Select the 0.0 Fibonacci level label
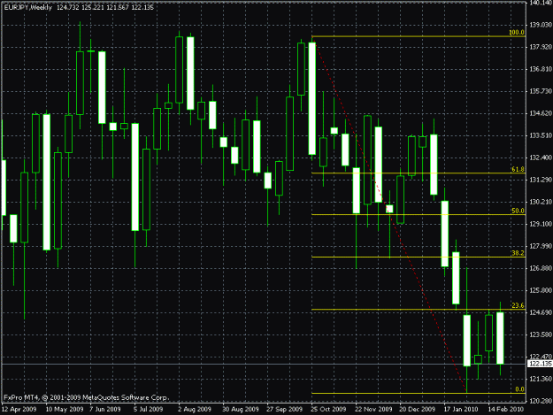The height and width of the screenshot is (415, 553). click(x=519, y=389)
